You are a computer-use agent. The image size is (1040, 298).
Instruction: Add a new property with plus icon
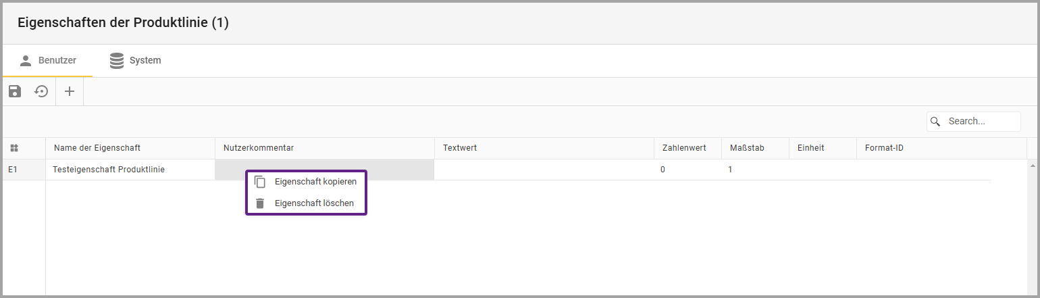[x=69, y=92]
